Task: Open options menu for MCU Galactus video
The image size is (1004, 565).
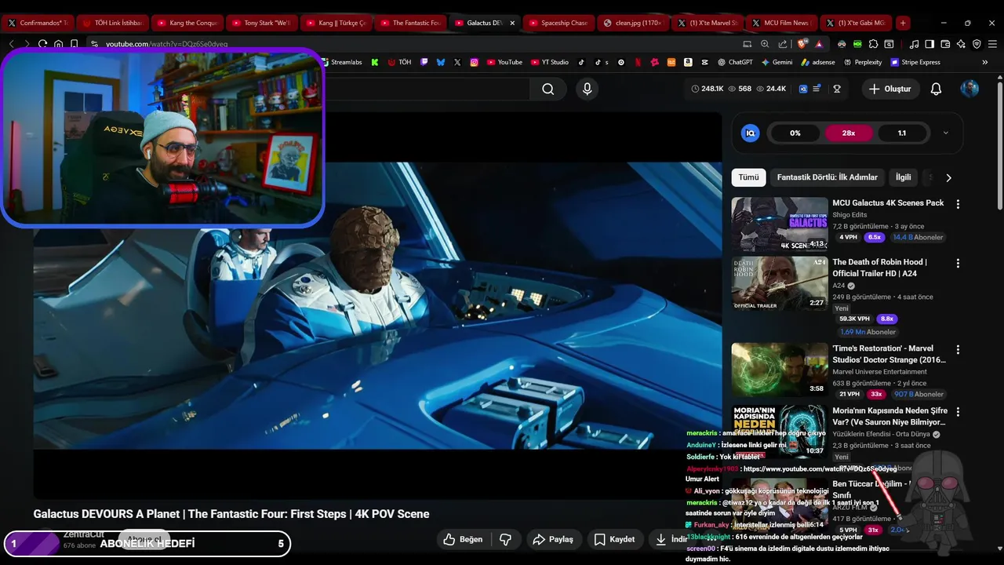Action: (957, 204)
